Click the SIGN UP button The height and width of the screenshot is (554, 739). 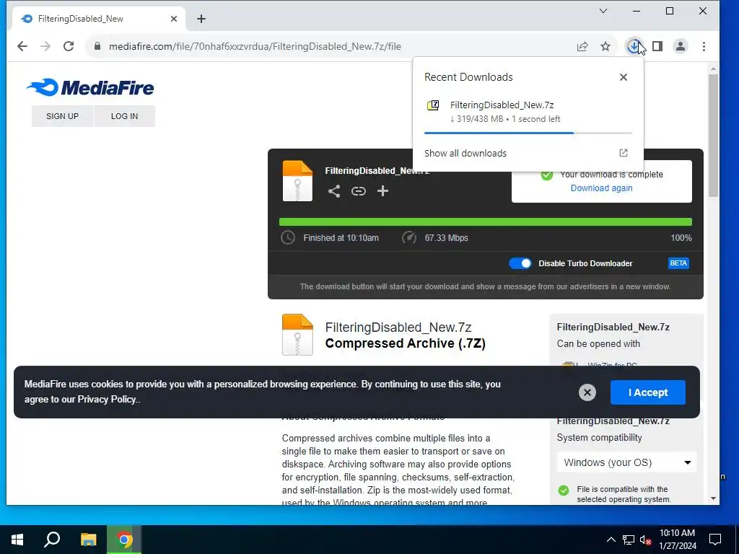62,116
